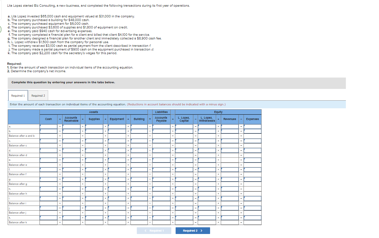Click transaction text about $940 advertising expenses
The width and height of the screenshot is (379, 238).
click(x=50, y=31)
